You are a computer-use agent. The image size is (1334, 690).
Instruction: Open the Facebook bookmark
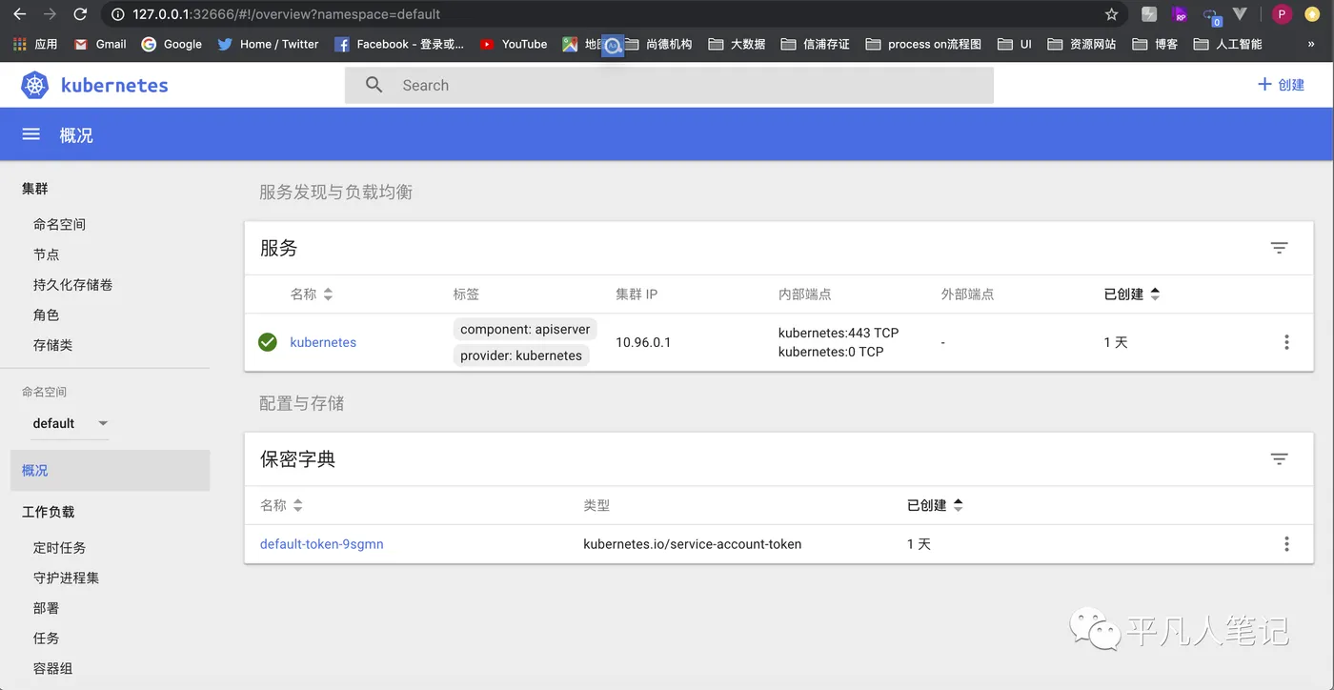coord(399,44)
